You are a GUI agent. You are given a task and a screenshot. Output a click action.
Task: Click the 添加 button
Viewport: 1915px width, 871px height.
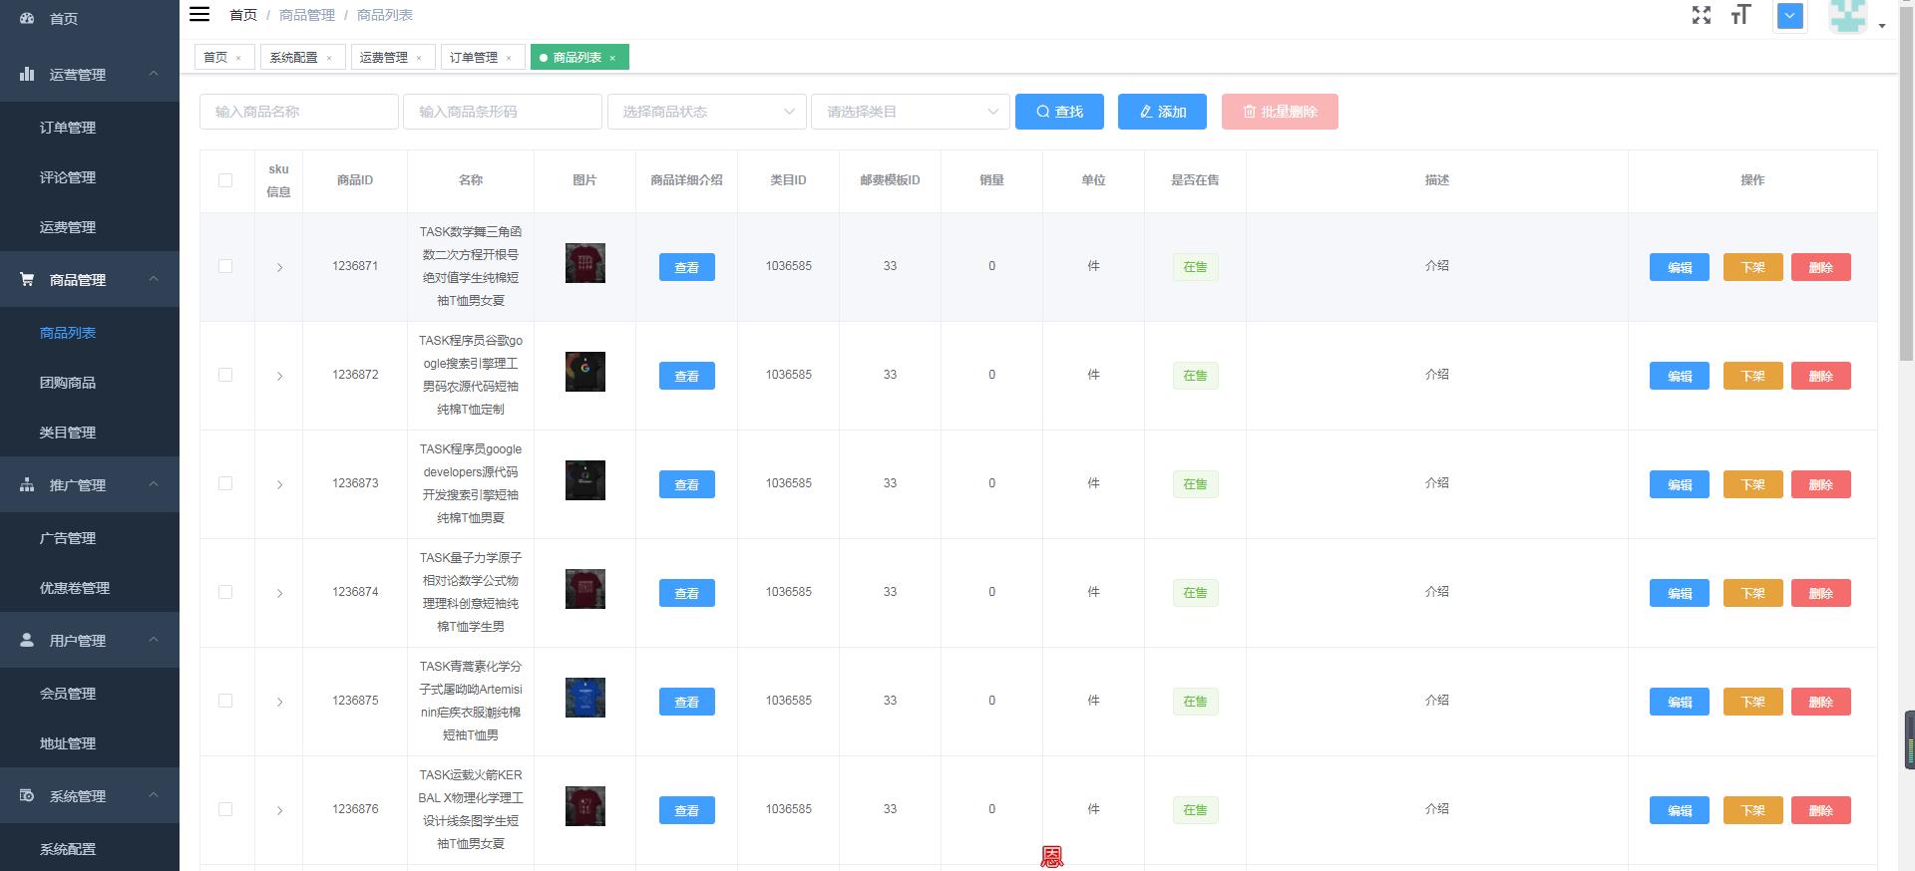click(x=1162, y=112)
